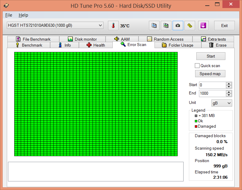The image size is (242, 190).
Task: Click the HD Tune app icon in the title bar
Action: (6, 6)
